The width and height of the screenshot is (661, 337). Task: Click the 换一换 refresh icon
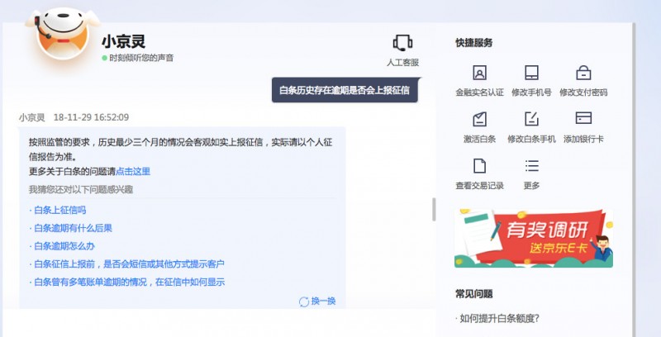click(304, 301)
